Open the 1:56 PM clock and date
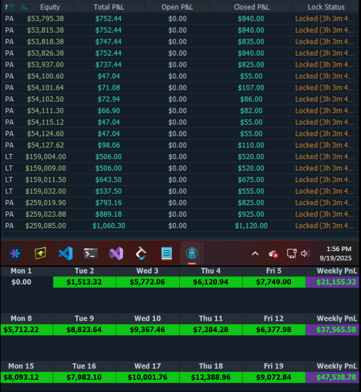The width and height of the screenshot is (361, 392). 335,253
